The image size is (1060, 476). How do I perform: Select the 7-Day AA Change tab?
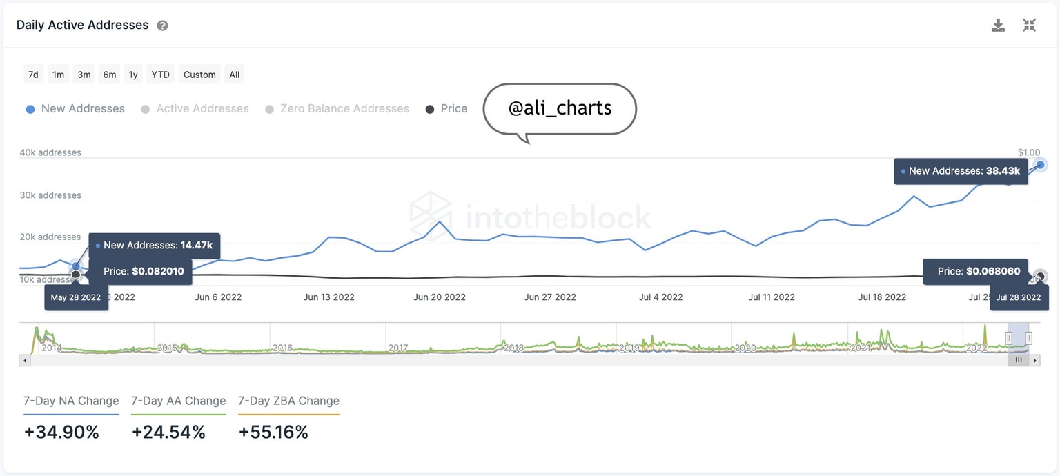point(179,401)
